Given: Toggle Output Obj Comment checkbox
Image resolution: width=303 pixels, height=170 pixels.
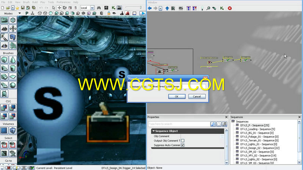Looking at the screenshot, I should click(183, 141).
